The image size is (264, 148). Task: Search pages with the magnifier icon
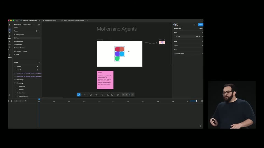(x=36, y=31)
